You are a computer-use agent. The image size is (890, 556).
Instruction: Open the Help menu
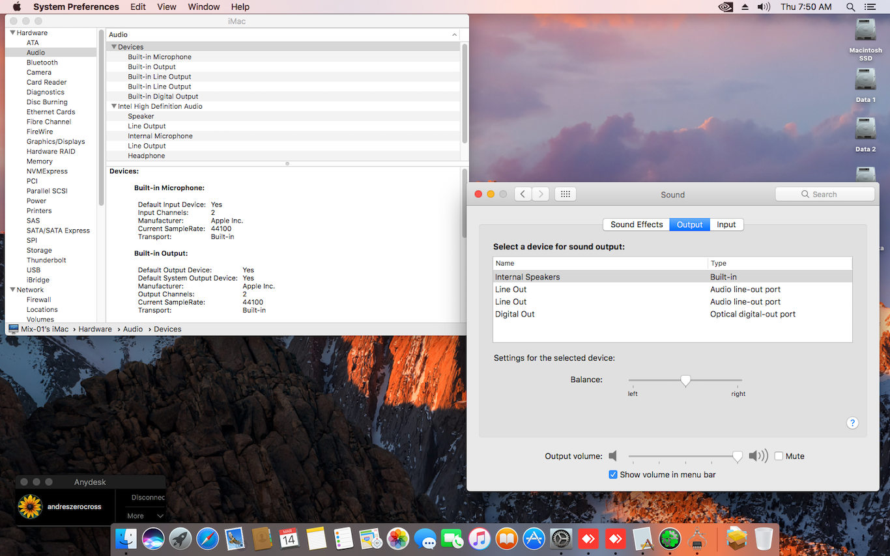(240, 7)
